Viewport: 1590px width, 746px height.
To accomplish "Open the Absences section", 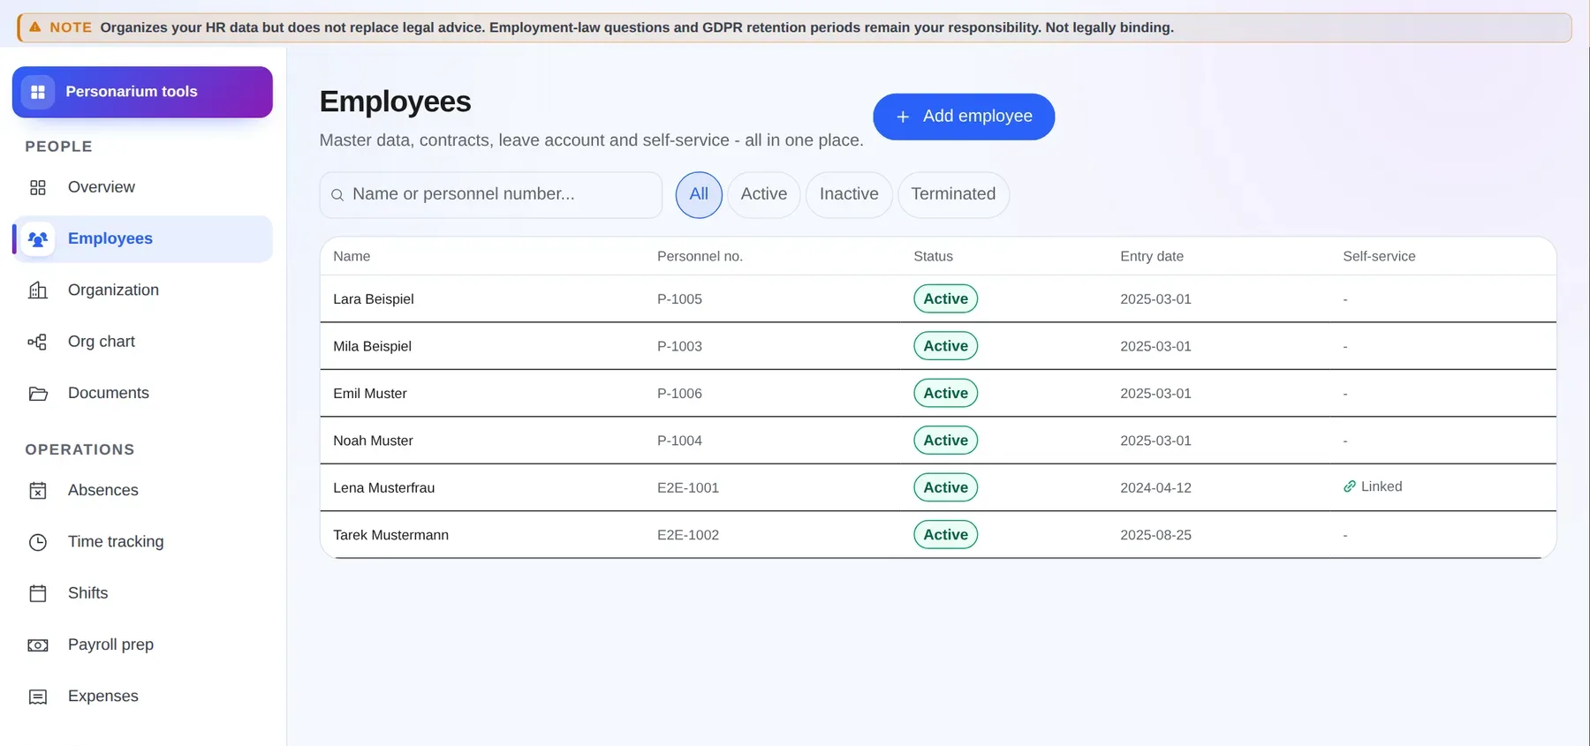I will [x=142, y=491].
